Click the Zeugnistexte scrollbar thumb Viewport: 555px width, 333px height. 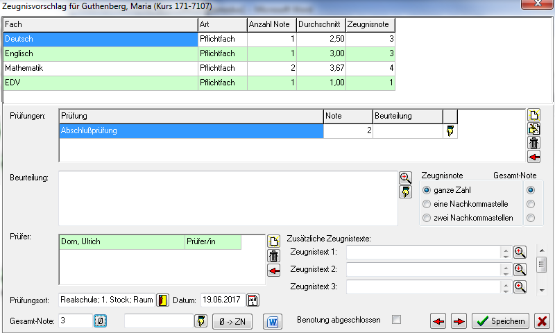pos(542,264)
